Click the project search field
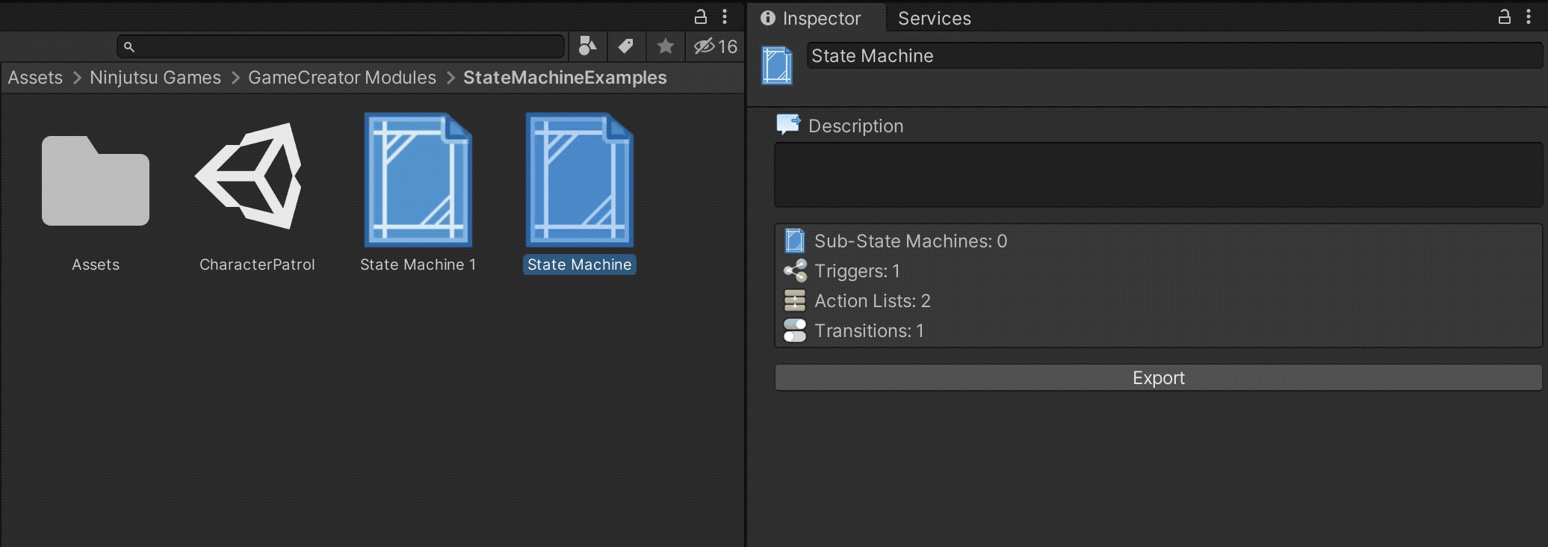This screenshot has height=547, width=1548. [341, 46]
